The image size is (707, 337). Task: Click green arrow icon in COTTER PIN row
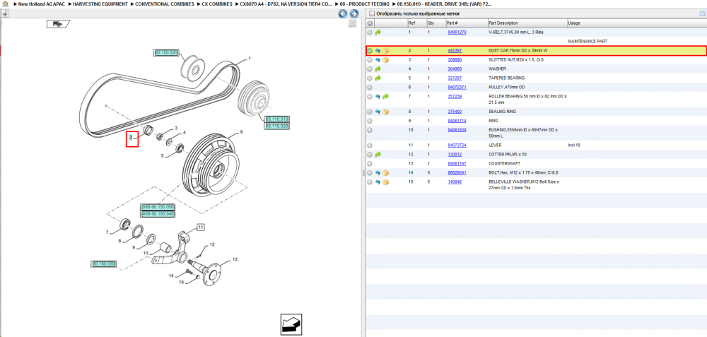pos(378,155)
